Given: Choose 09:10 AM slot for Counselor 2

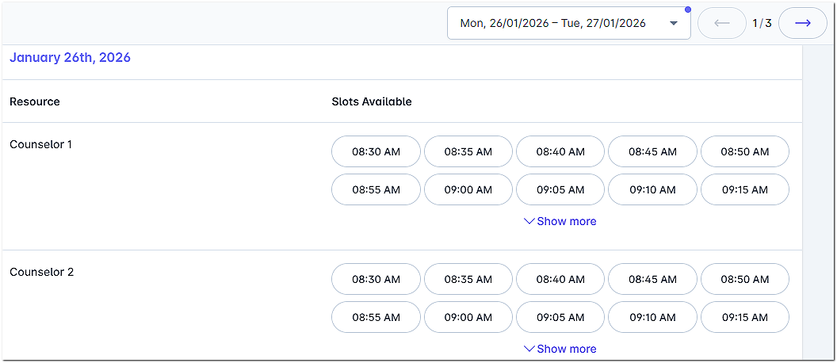Looking at the screenshot, I should pyautogui.click(x=652, y=317).
